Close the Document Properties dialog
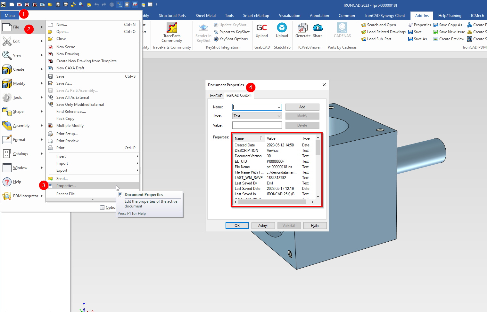This screenshot has height=312, width=487. pos(324,85)
